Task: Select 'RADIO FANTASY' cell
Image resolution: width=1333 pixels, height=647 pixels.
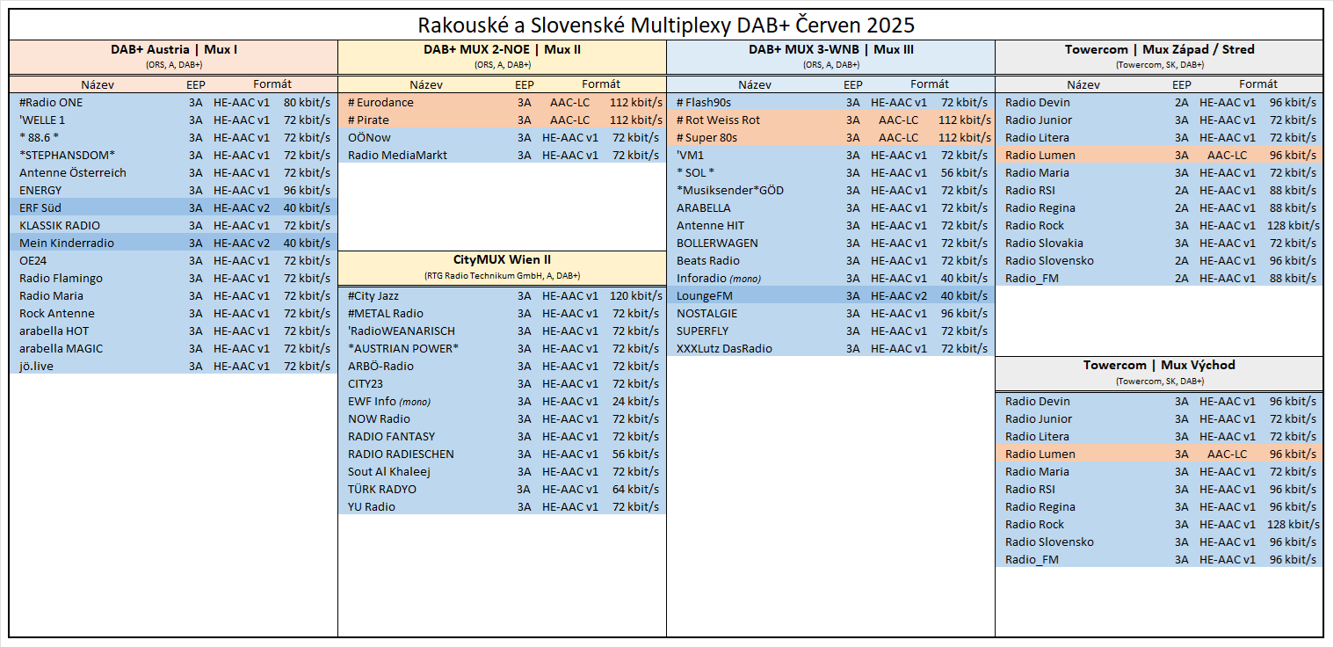Action: coord(391,436)
